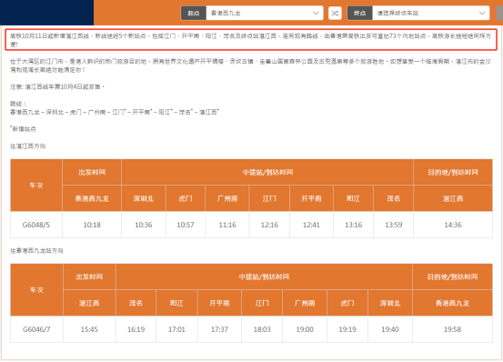
Task: Click 出发时间 header in G6048/5 table
Action: (92, 172)
